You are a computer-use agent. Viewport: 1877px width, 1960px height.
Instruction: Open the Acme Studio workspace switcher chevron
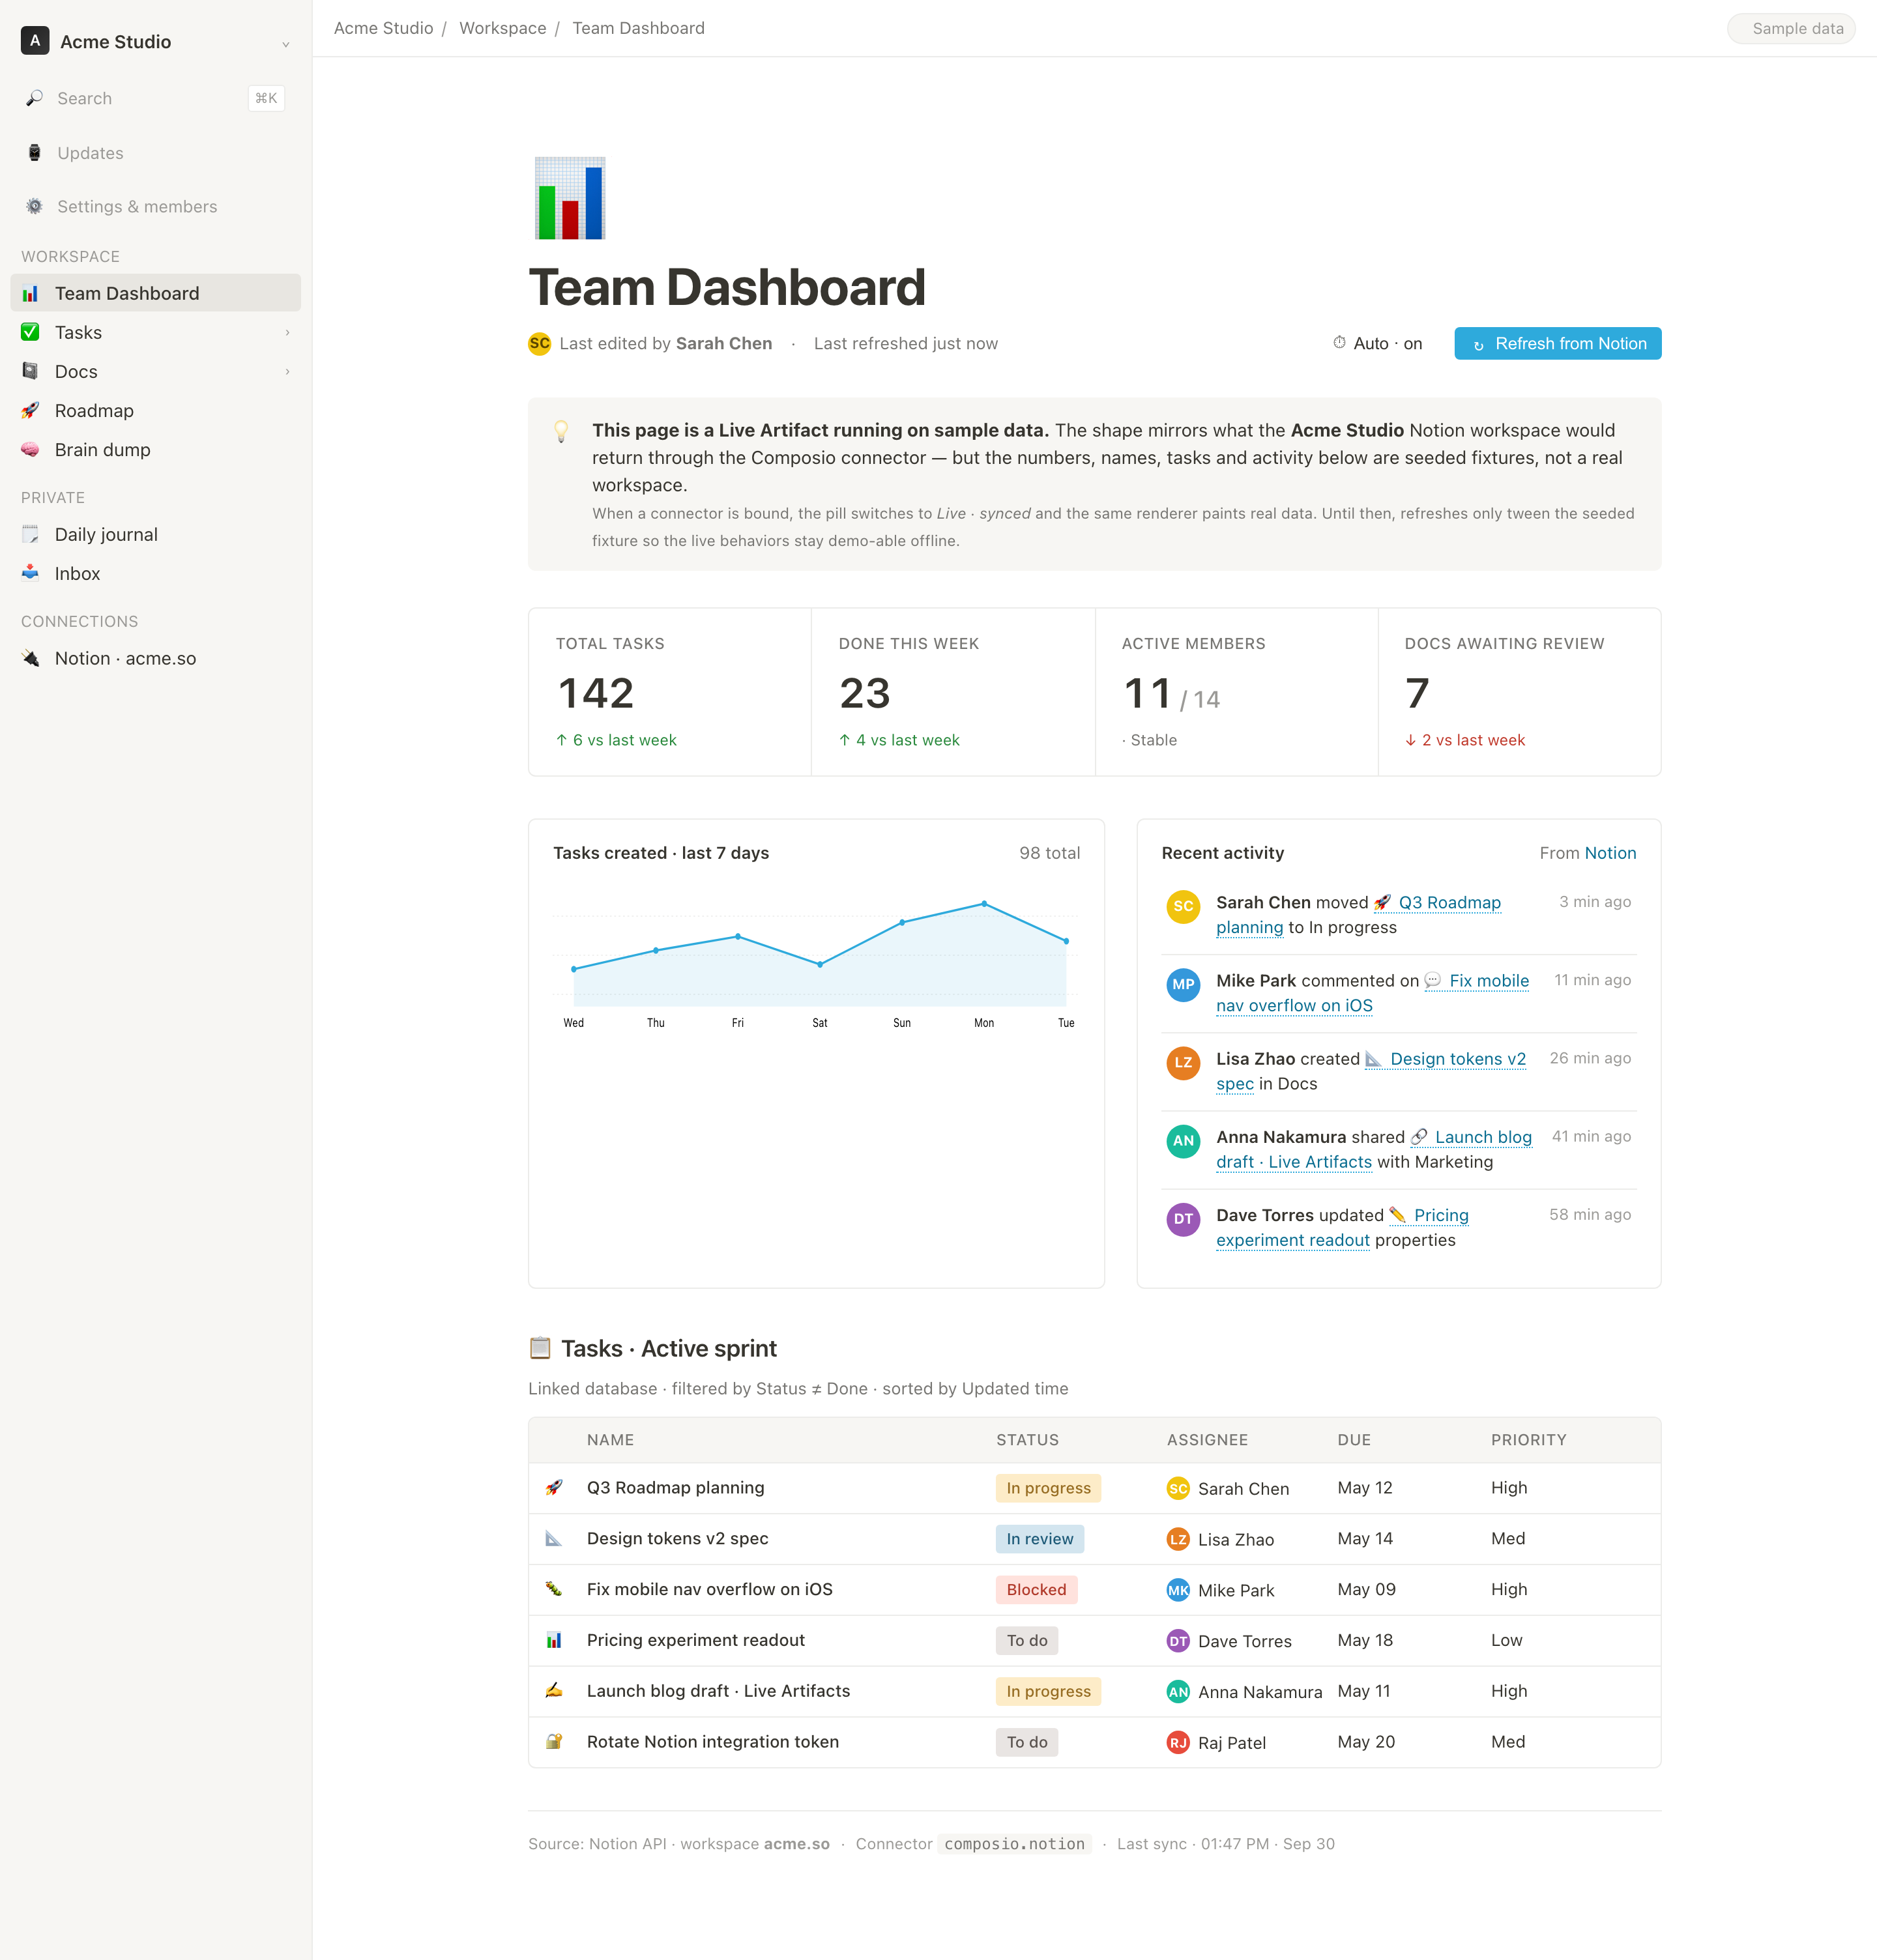285,43
